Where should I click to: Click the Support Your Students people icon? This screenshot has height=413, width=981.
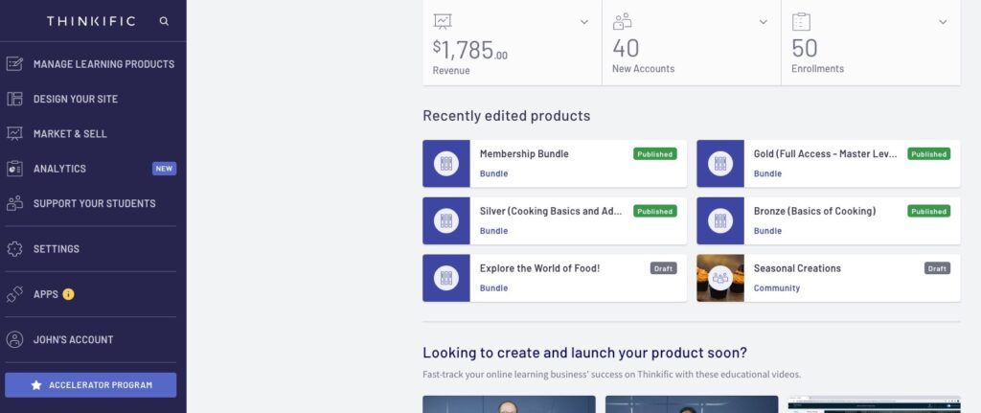point(14,203)
